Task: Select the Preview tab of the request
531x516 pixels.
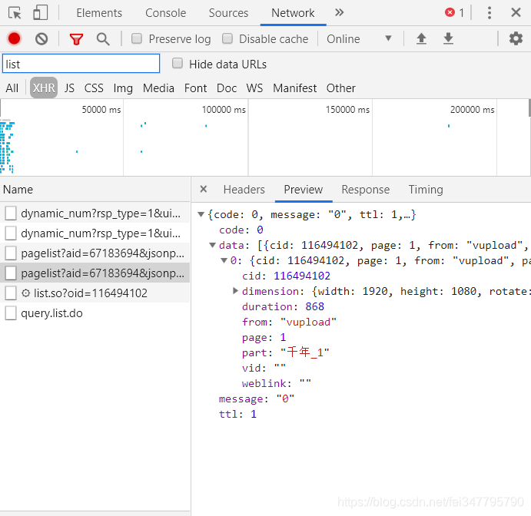Action: click(x=304, y=190)
